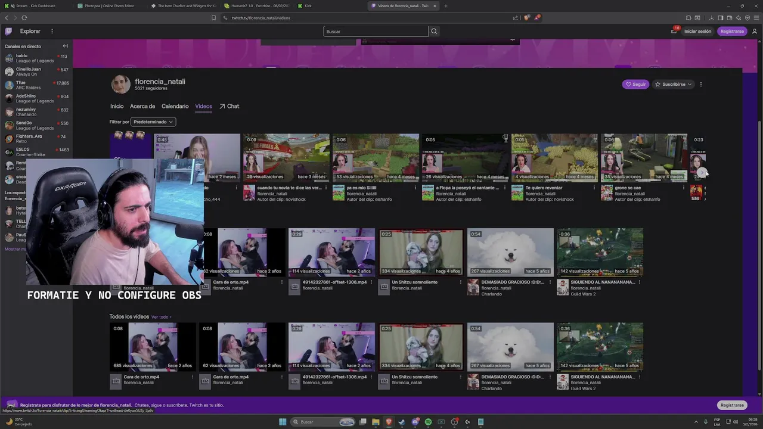Expand the Suscribirse dropdown button
This screenshot has height=429, width=763.
[x=674, y=84]
